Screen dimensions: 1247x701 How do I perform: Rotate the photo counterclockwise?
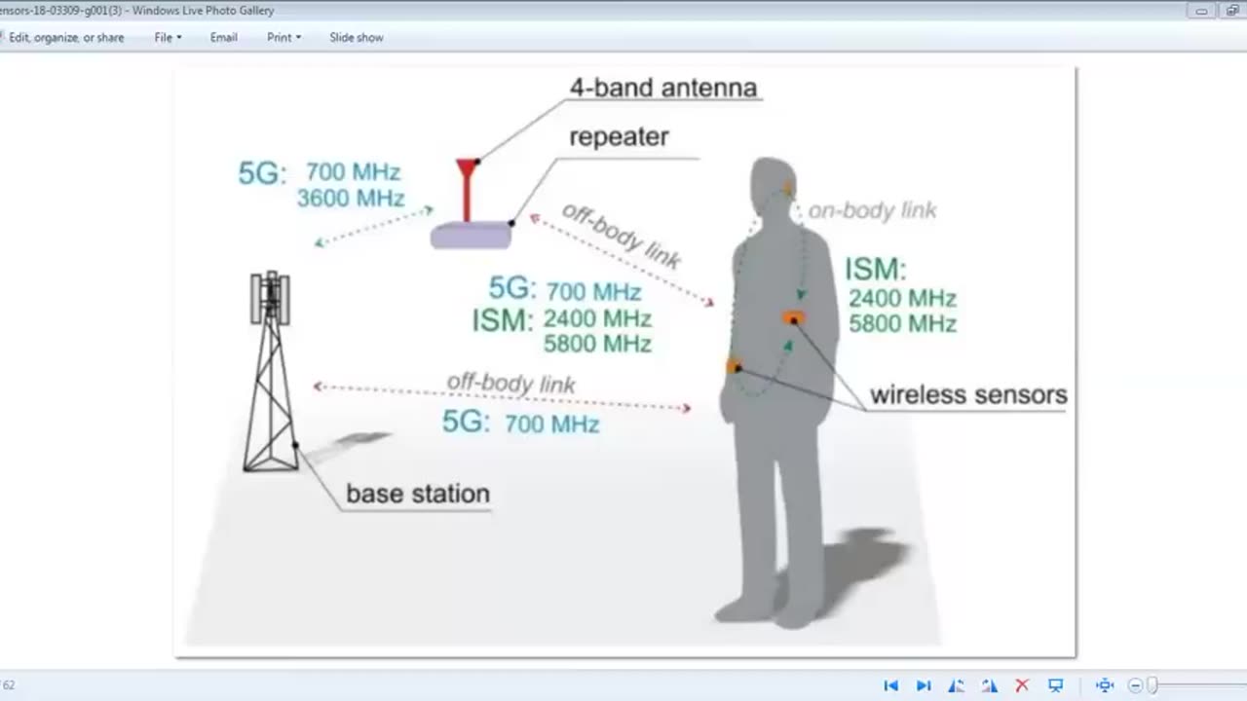point(957,685)
